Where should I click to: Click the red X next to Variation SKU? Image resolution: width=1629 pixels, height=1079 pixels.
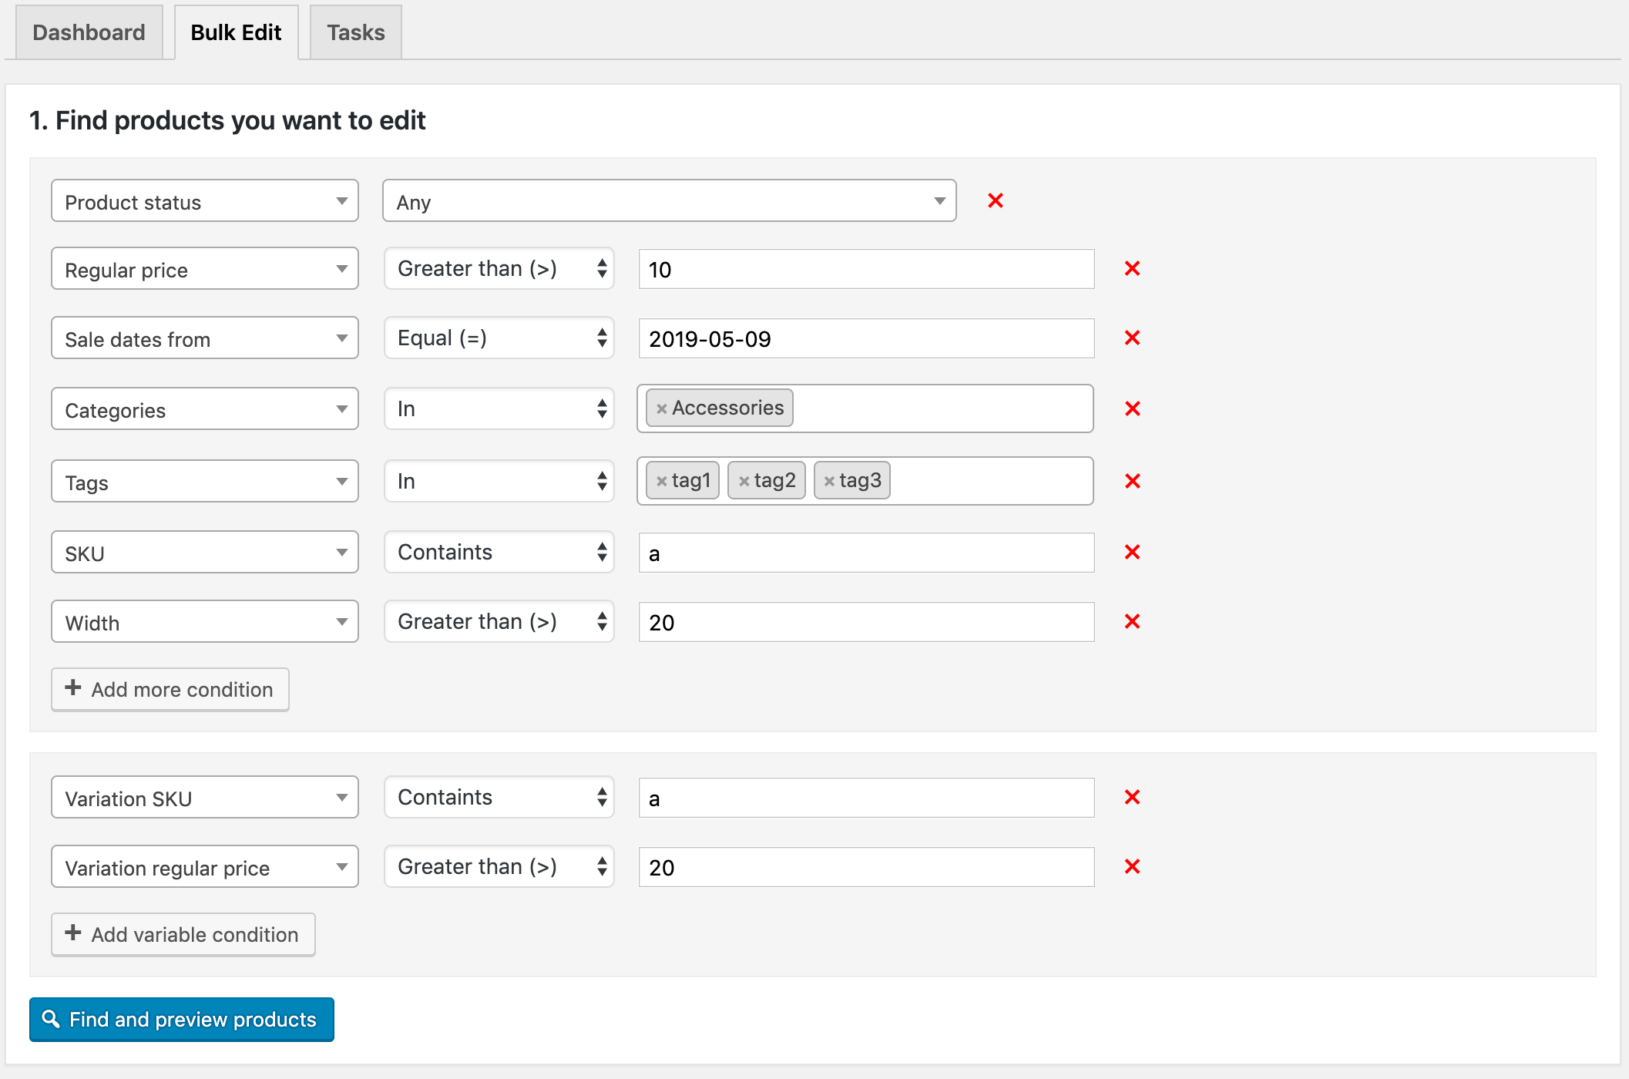pos(1132,797)
